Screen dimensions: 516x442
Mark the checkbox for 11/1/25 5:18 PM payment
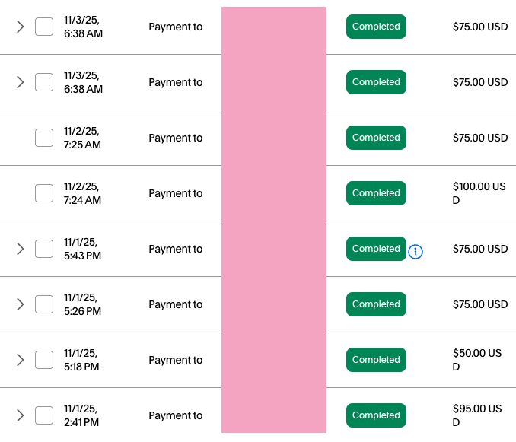44,360
